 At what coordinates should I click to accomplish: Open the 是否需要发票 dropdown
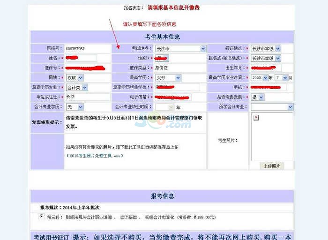[257, 97]
